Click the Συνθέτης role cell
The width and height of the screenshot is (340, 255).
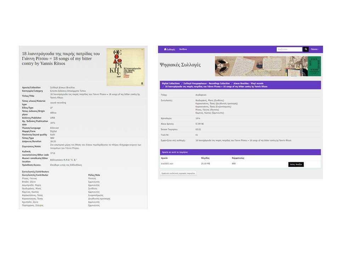[x=92, y=189]
